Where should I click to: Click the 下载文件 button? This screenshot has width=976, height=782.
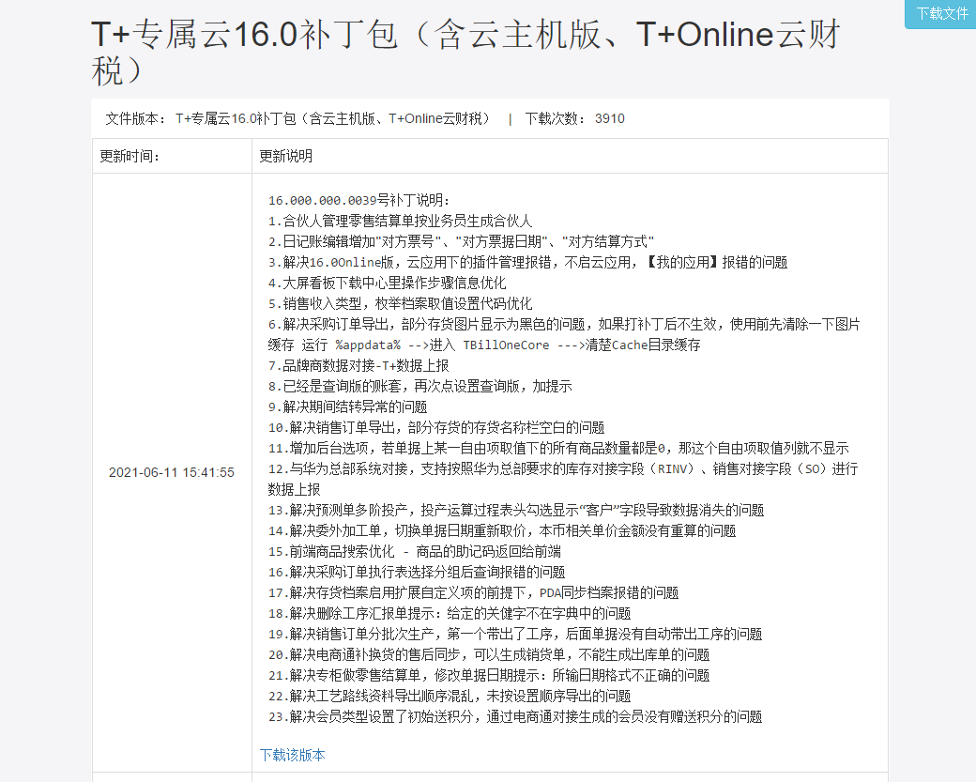point(942,13)
